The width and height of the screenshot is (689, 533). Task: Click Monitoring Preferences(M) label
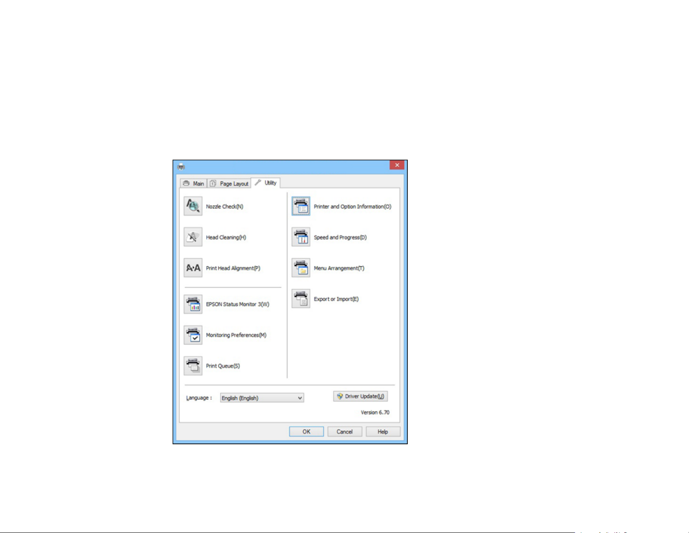click(x=236, y=335)
